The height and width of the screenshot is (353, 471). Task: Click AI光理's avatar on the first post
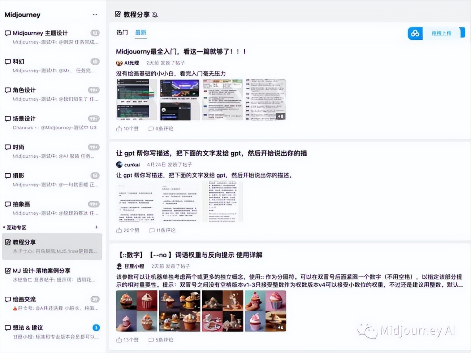(119, 62)
